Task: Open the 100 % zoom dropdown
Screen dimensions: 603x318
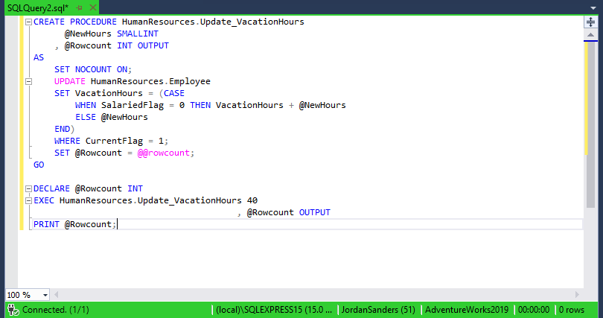Action: pos(45,296)
